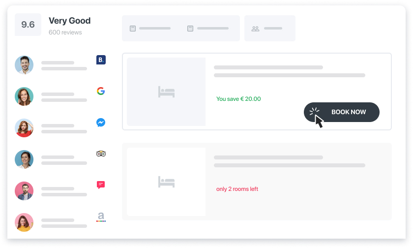
Task: Click the BOOK NOW button
Action: click(342, 112)
